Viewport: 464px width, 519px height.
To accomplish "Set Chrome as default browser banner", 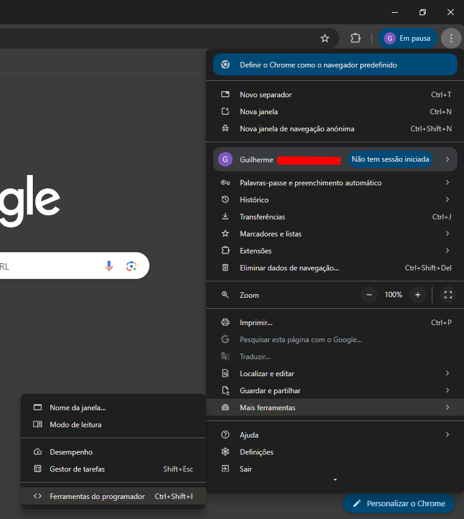I will (x=335, y=65).
